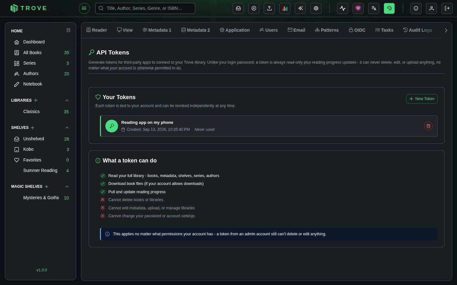Viewport: 457px width, 285px height.
Task: Open the language translate icon
Action: pos(374,8)
